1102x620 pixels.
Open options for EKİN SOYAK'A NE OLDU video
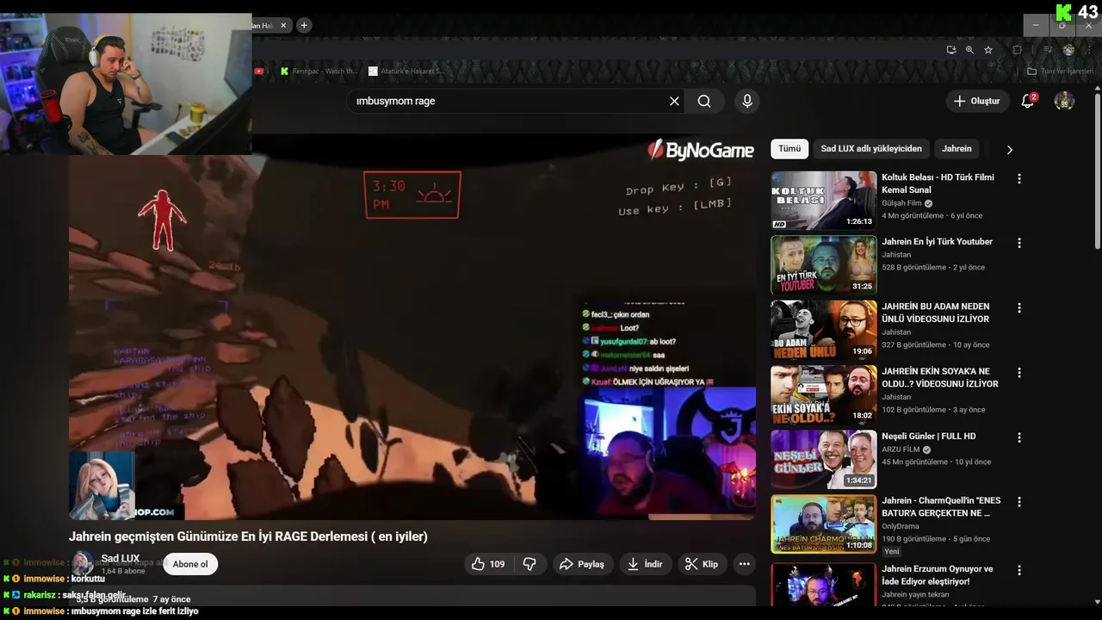pyautogui.click(x=1019, y=373)
